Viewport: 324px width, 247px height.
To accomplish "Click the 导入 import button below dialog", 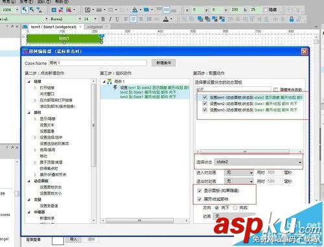I will tap(73, 239).
